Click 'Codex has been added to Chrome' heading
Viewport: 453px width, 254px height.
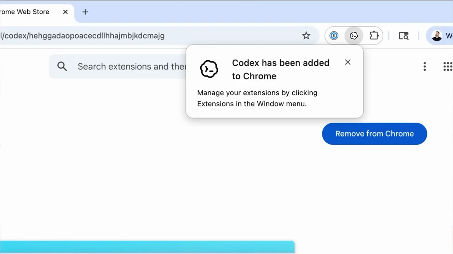(x=281, y=69)
